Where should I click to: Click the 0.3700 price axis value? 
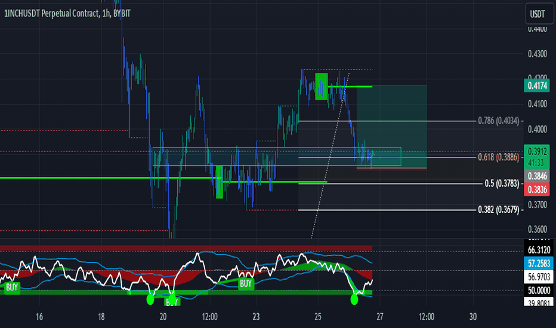[x=537, y=204]
